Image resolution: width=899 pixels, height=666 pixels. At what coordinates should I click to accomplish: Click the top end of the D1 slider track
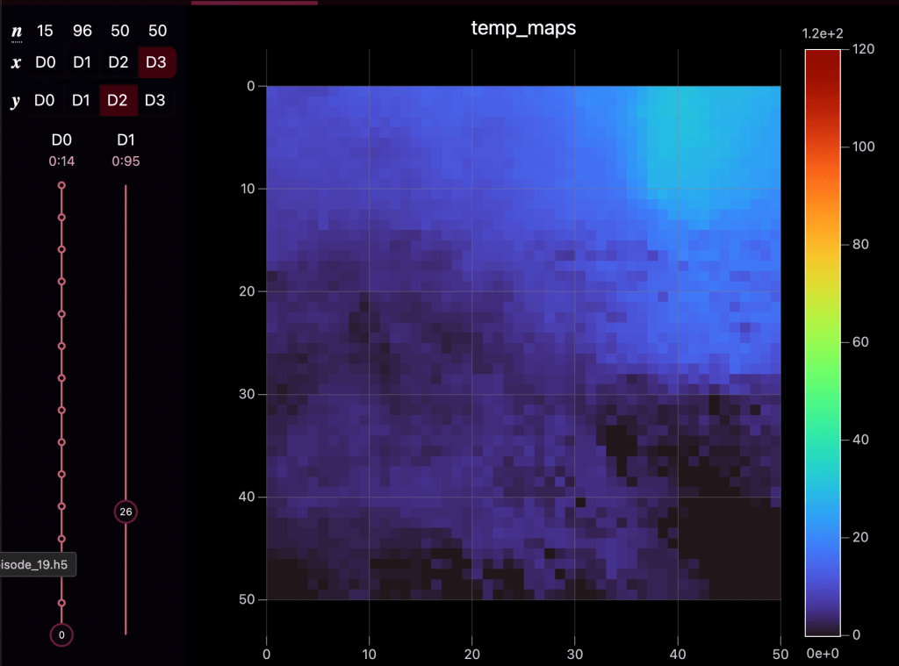point(126,186)
